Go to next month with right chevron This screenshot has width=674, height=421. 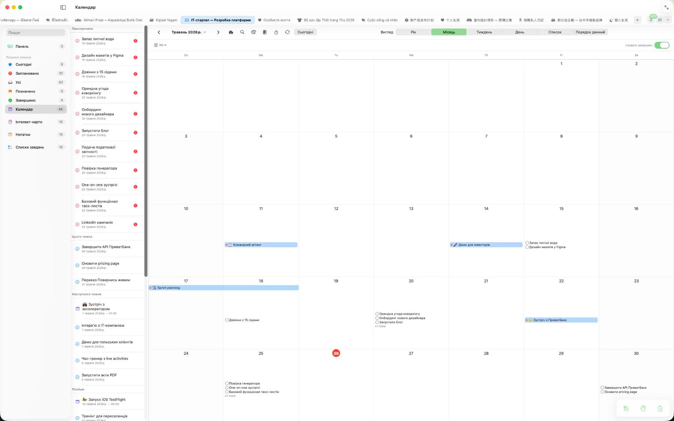click(218, 32)
